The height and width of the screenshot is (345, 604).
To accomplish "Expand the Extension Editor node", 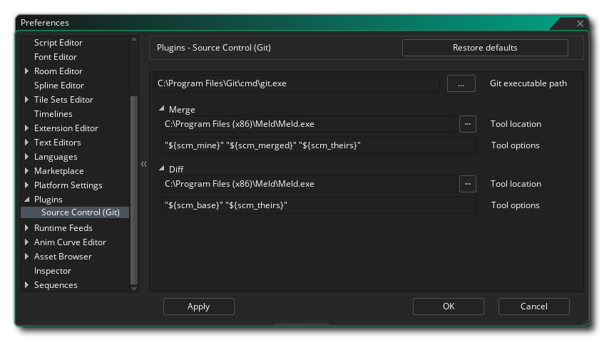I will [x=26, y=128].
